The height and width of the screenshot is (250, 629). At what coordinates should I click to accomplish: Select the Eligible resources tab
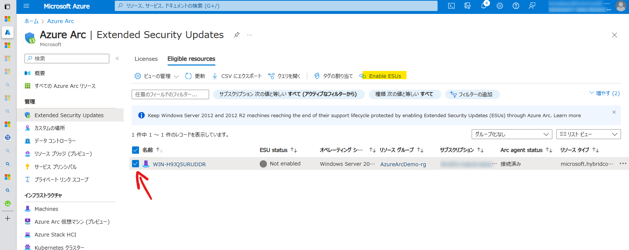tap(191, 59)
